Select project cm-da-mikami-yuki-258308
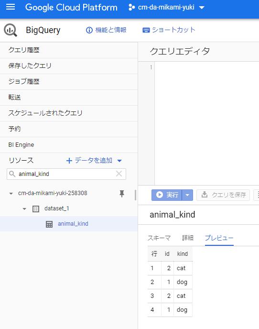This screenshot has height=329, width=259. (53, 193)
